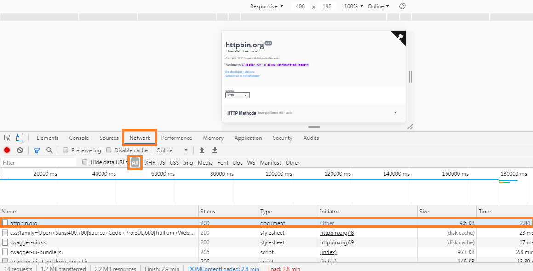
Task: Enable the Preserve log checkbox
Action: [66, 150]
